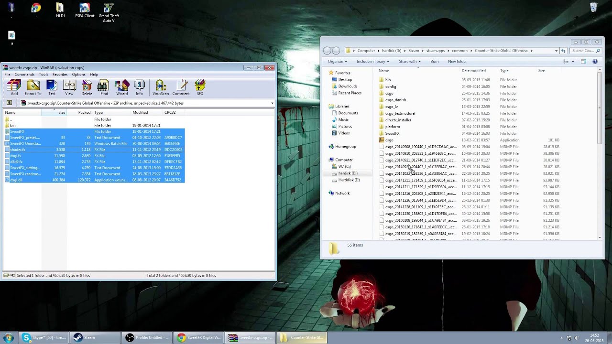Click the Comment icon in WinRAR toolbar
Image resolution: width=612 pixels, height=344 pixels.
click(181, 87)
